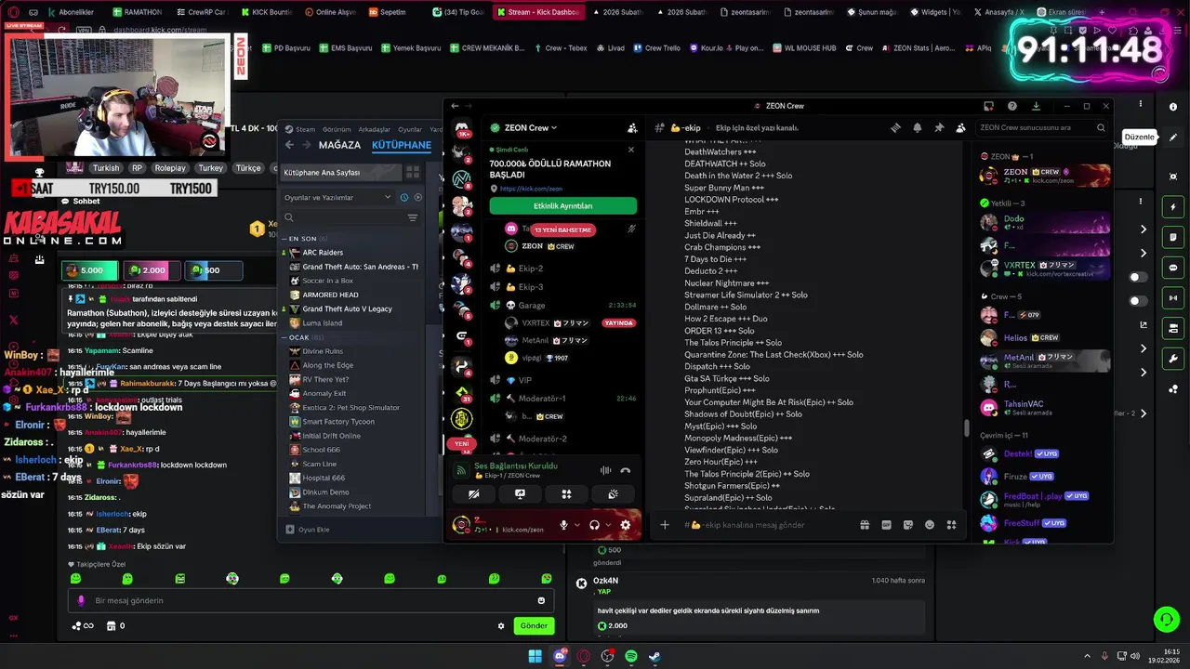The height and width of the screenshot is (669, 1190).
Task: Toggle ready-to-play filter icon in Steam library
Action: [x=418, y=197]
